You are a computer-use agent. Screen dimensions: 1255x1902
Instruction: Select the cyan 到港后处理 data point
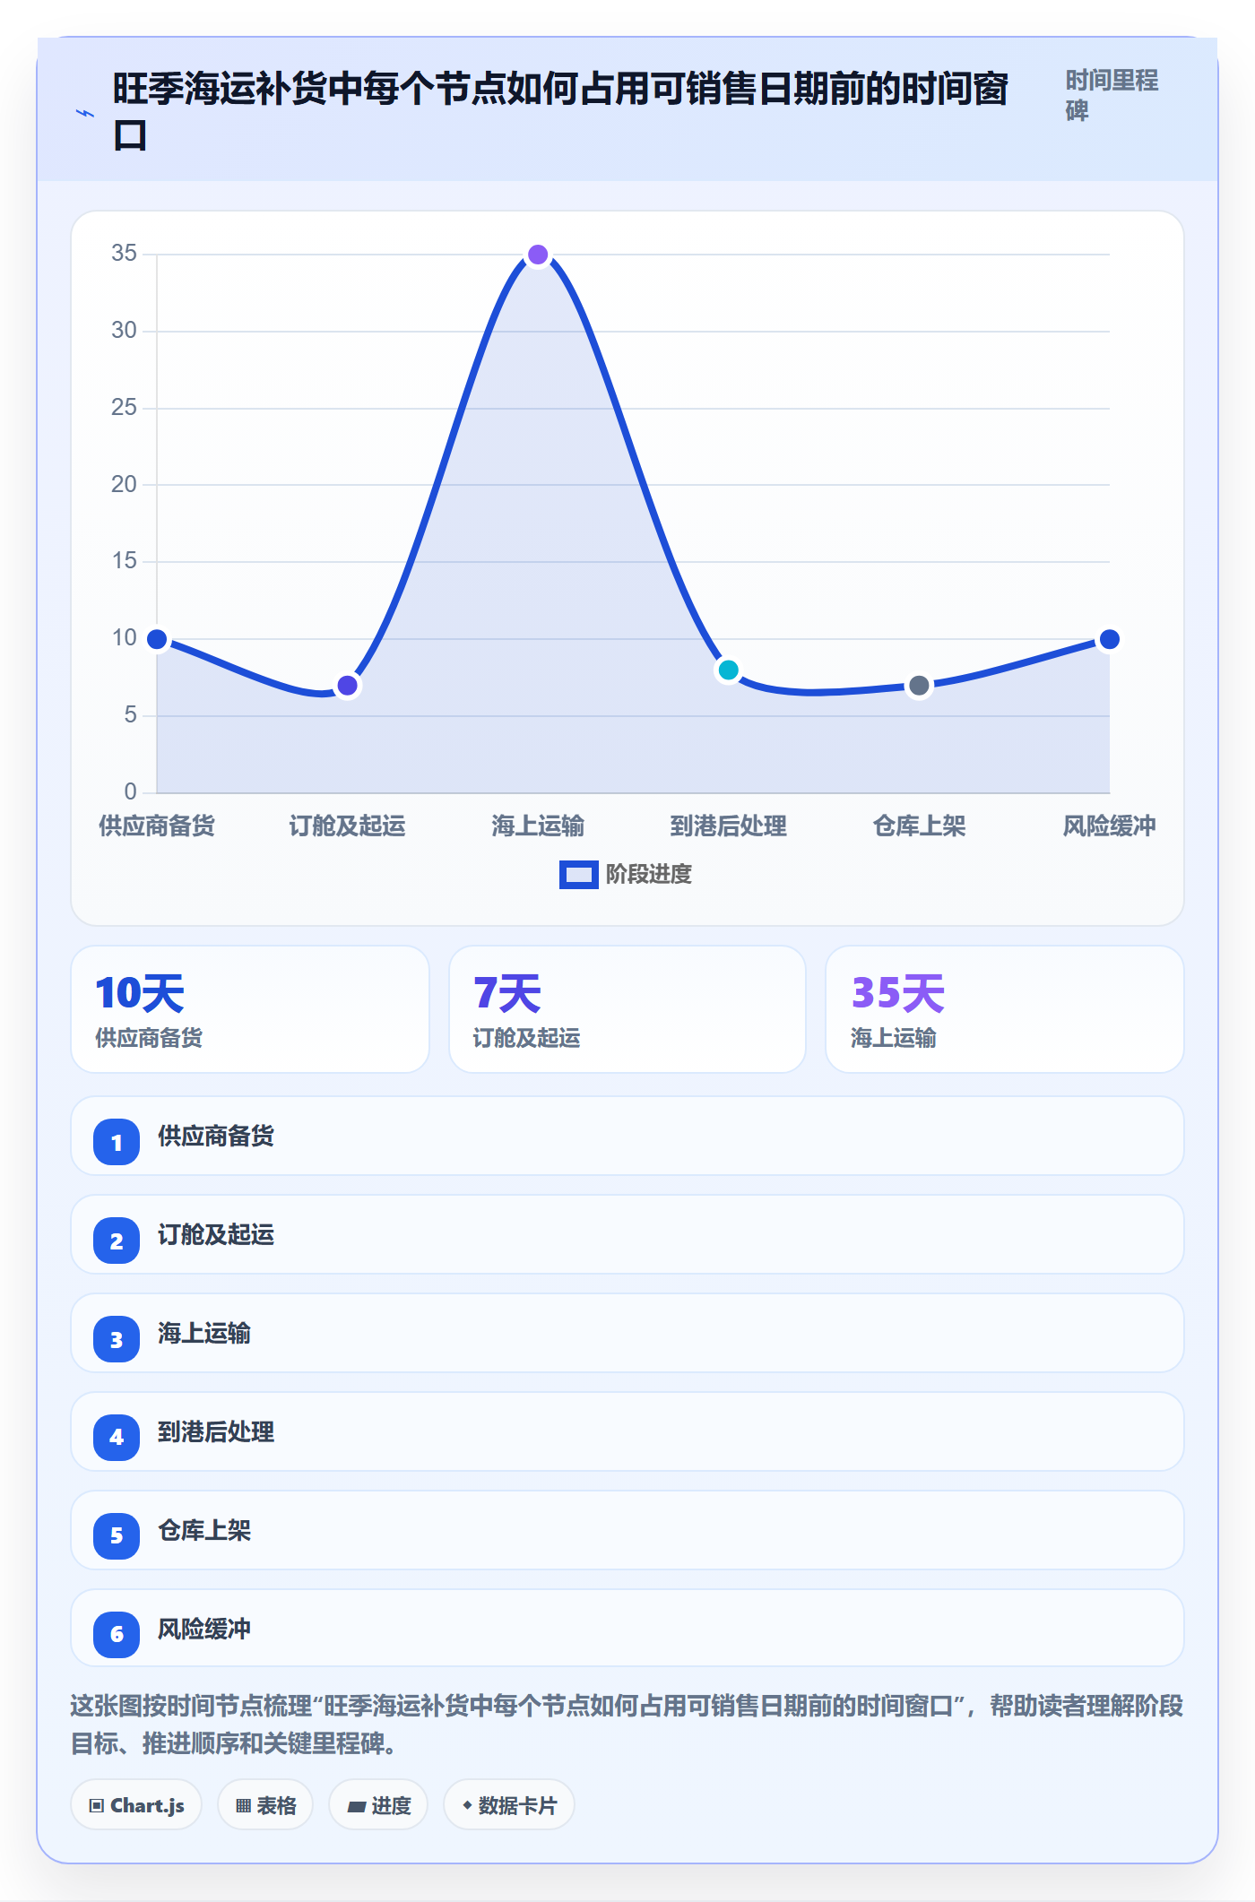point(729,670)
